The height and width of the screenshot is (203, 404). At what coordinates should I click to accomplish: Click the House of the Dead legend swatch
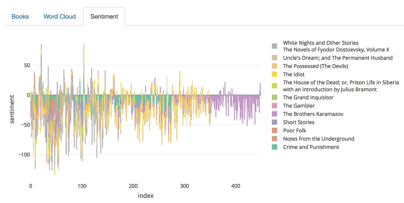(274, 86)
